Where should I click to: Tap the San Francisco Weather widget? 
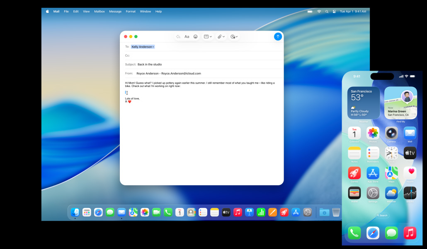tap(364, 103)
